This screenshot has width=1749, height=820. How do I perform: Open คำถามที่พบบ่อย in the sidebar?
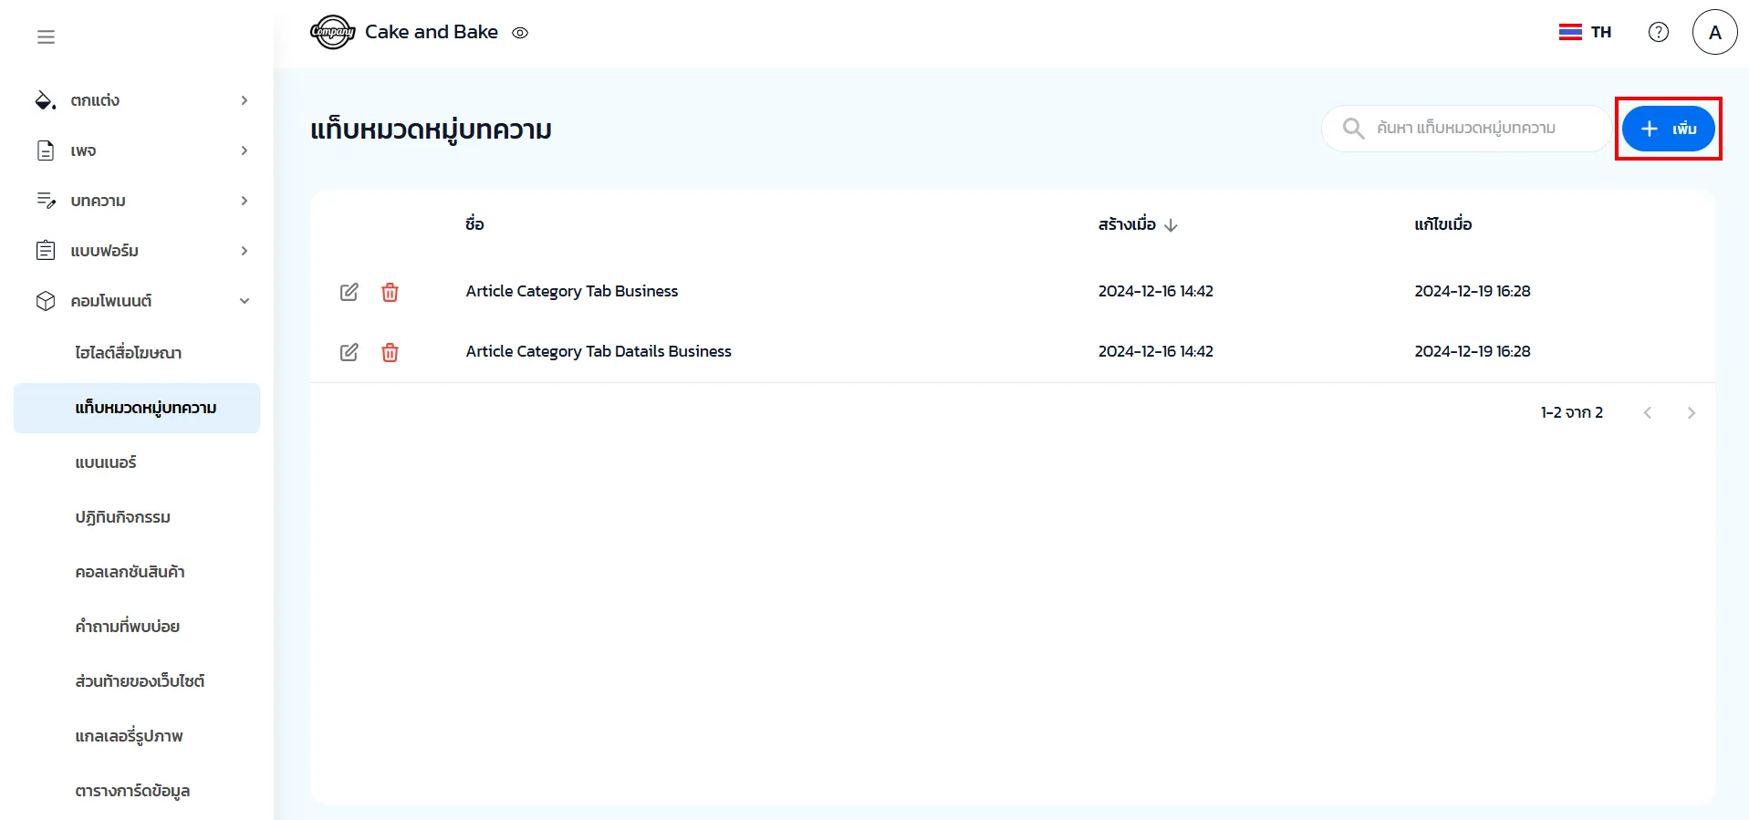[x=127, y=627]
